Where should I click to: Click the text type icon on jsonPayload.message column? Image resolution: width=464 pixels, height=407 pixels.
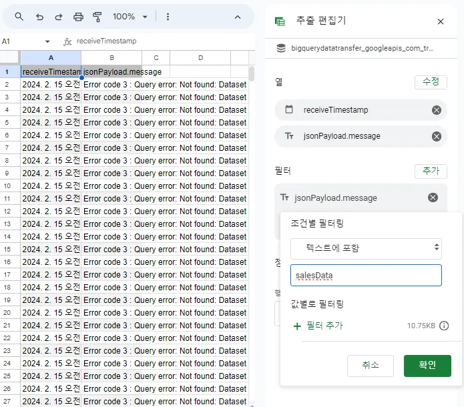pyautogui.click(x=289, y=136)
